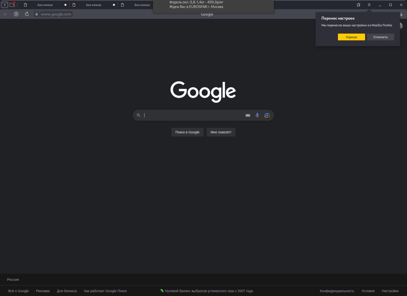
Task: Open the on-screen keyboard icon
Action: pos(248,115)
